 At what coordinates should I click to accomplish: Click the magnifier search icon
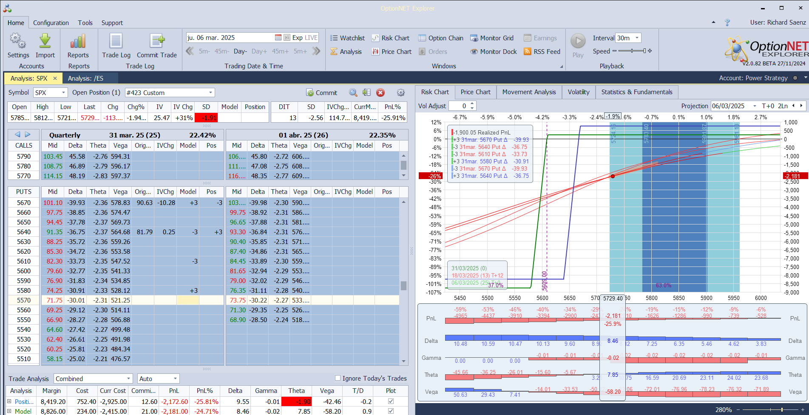click(353, 93)
